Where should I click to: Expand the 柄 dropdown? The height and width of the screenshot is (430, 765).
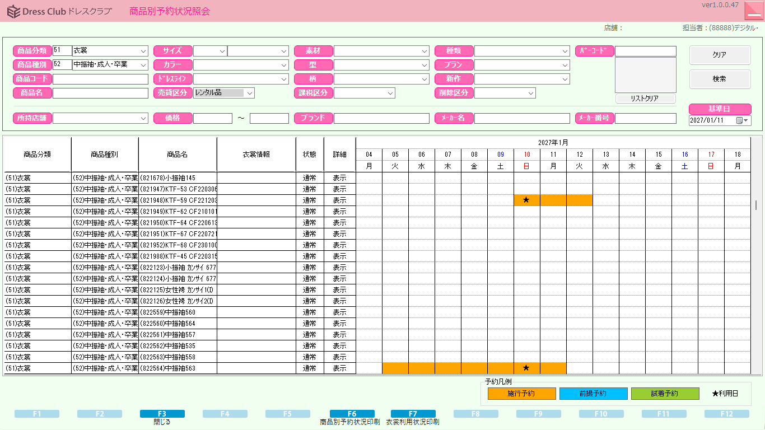coord(425,79)
